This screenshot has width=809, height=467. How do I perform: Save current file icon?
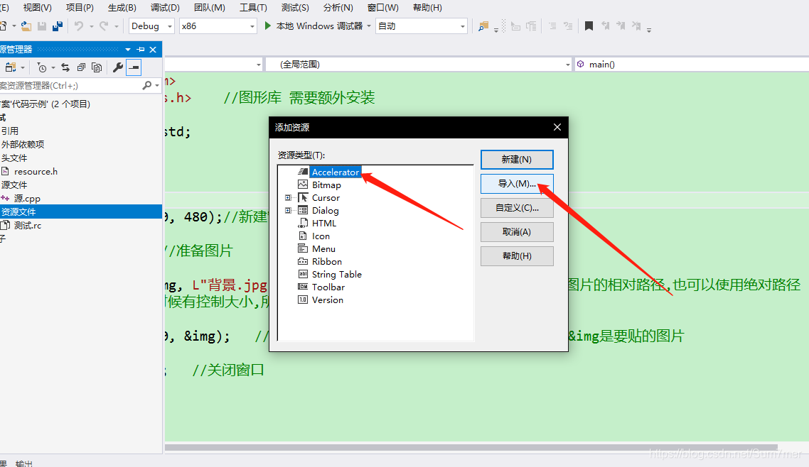[x=42, y=26]
